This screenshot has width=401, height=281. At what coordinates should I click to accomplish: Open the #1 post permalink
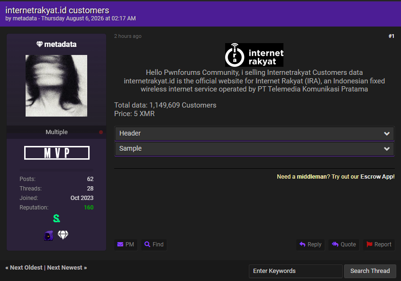391,36
